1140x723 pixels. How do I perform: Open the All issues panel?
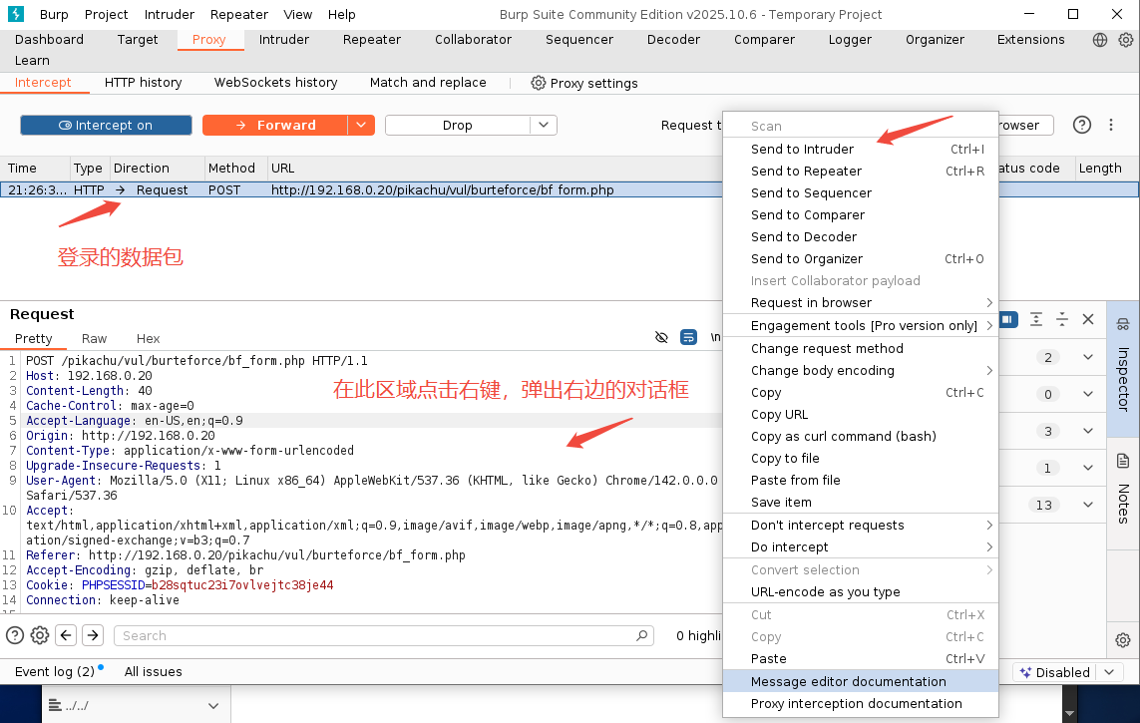point(153,672)
